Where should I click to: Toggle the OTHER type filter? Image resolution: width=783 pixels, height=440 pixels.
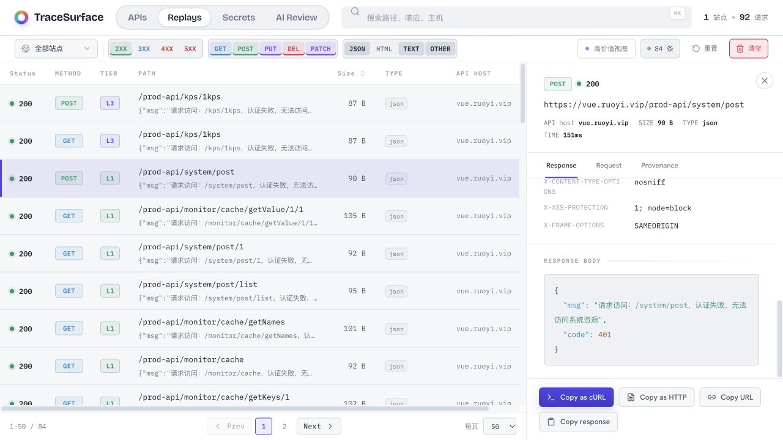click(440, 49)
